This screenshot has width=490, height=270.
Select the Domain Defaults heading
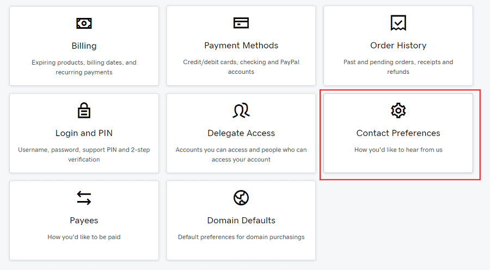[x=241, y=221]
